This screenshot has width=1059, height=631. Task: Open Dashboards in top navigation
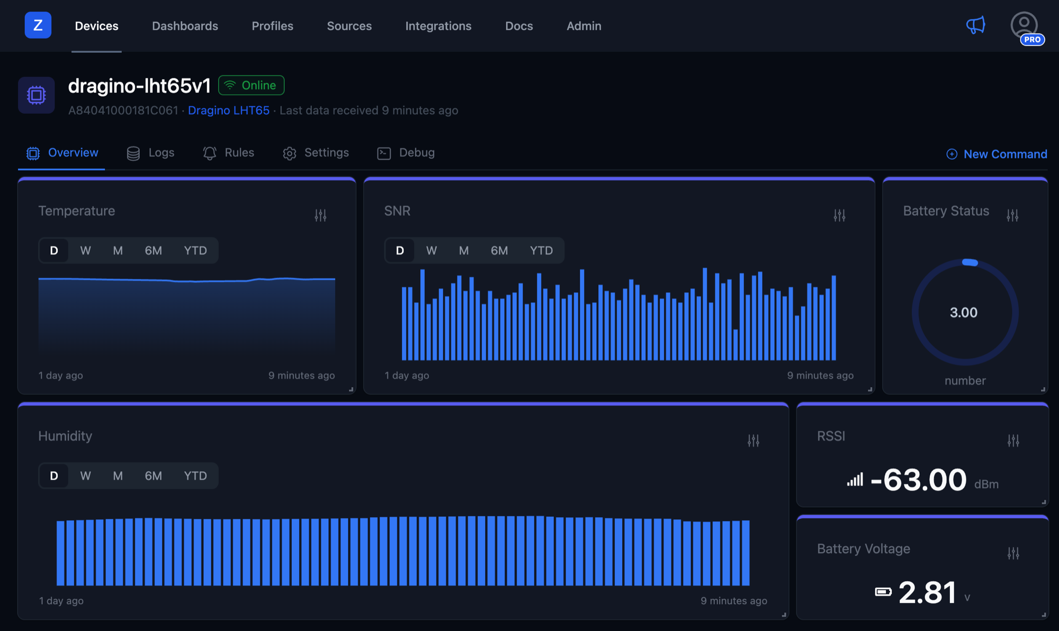[185, 26]
